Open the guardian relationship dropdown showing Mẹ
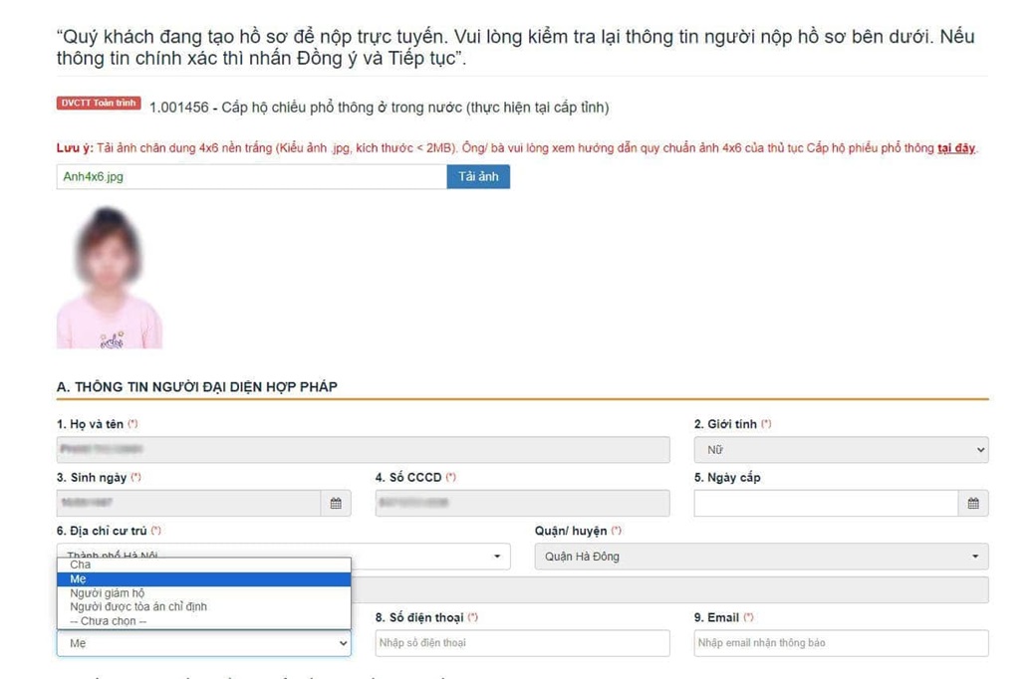 pos(203,642)
